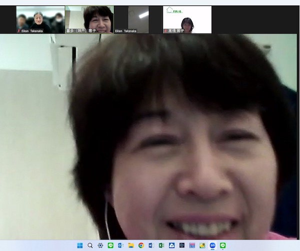
Task: Launch Google Chrome from taskbar
Action: click(x=141, y=245)
